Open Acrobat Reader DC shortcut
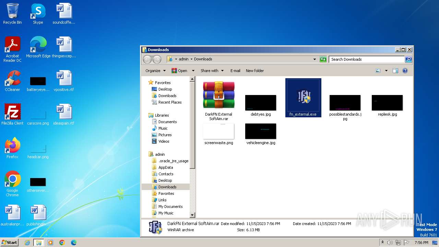The width and height of the screenshot is (439, 247). 12,49
